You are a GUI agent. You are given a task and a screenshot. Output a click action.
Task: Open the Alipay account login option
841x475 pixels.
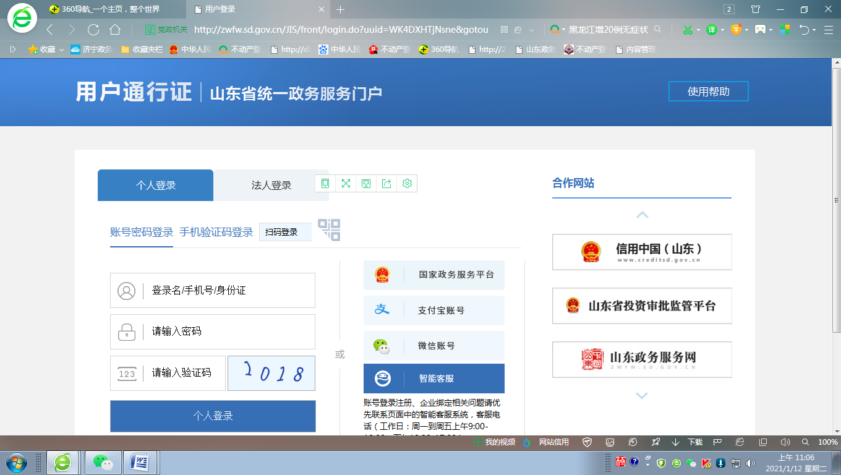(434, 310)
